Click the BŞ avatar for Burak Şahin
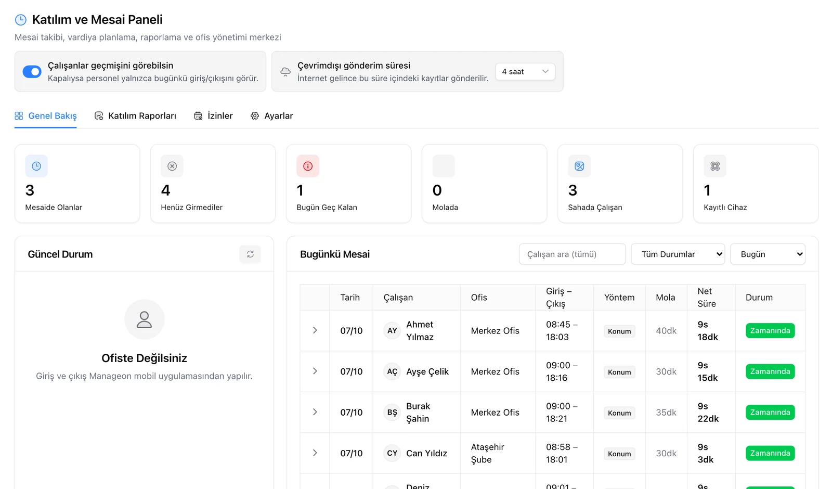832x489 pixels. tap(392, 413)
